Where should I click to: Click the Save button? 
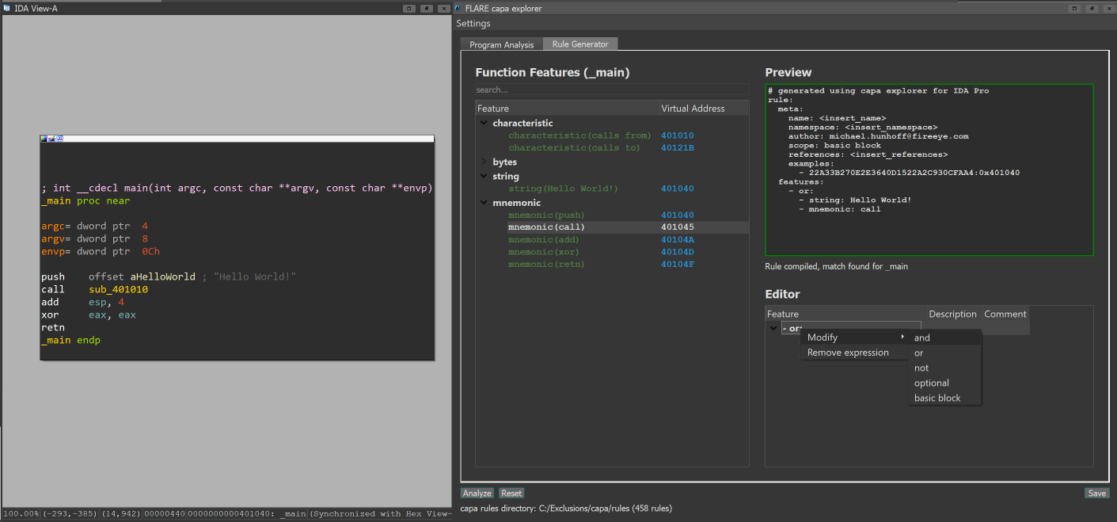1096,493
